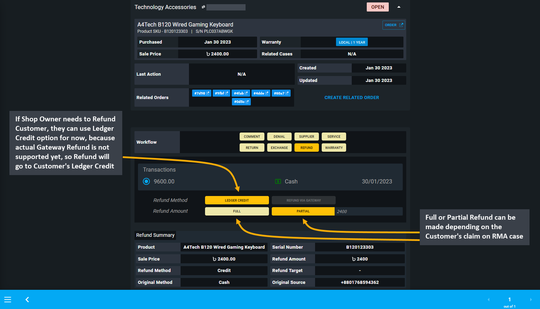Select the DENIAL workflow option

click(279, 137)
